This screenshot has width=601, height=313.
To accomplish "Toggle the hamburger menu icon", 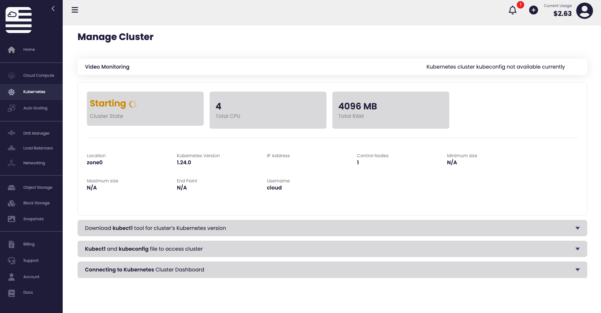I will point(75,10).
